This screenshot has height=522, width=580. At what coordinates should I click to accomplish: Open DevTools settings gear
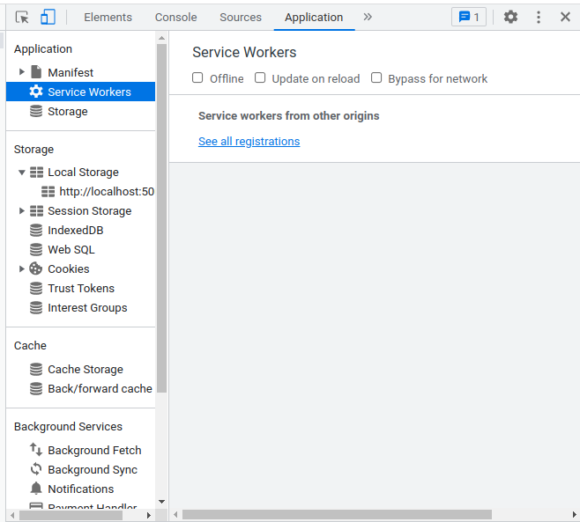[510, 17]
